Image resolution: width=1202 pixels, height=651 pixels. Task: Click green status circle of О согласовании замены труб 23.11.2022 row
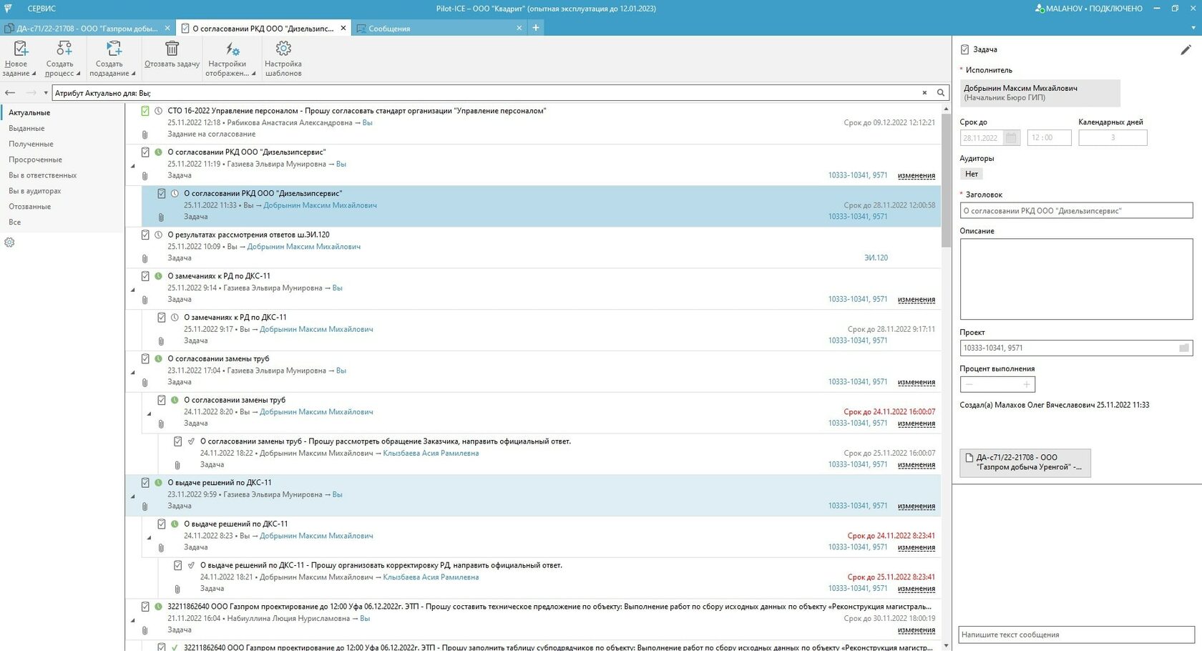coord(158,358)
